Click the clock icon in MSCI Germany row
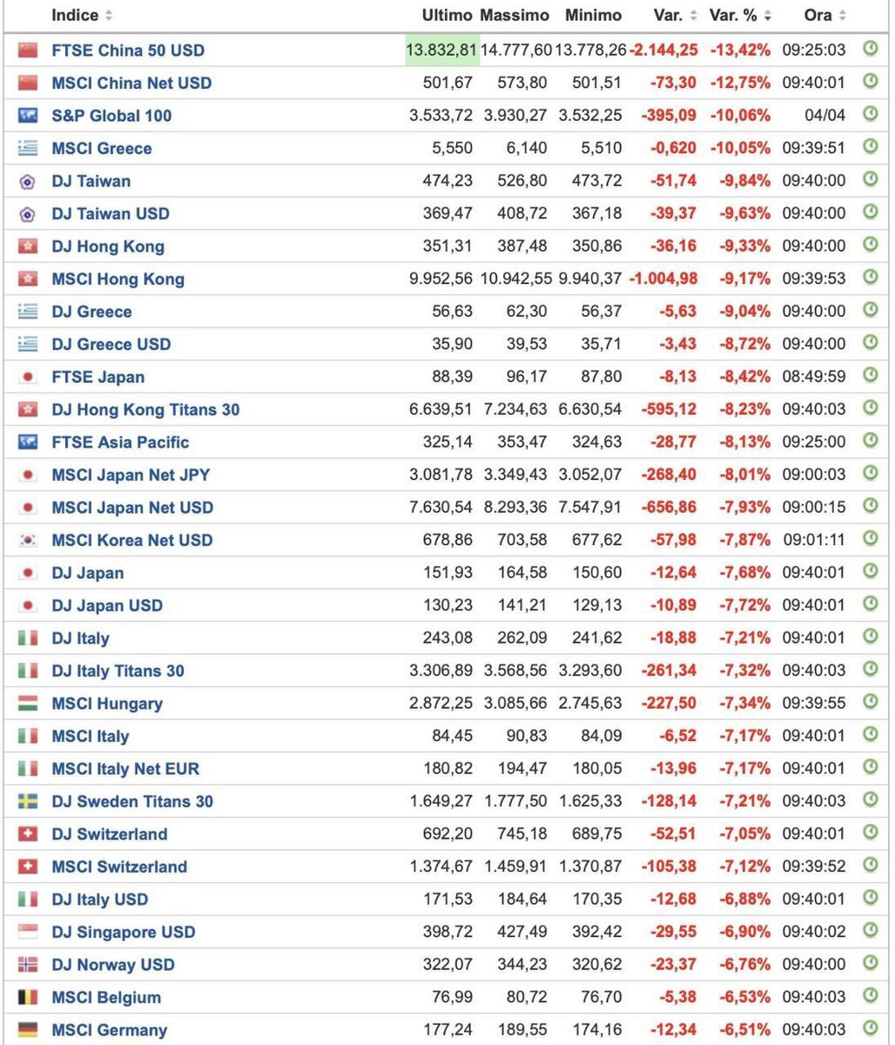 pyautogui.click(x=870, y=1028)
